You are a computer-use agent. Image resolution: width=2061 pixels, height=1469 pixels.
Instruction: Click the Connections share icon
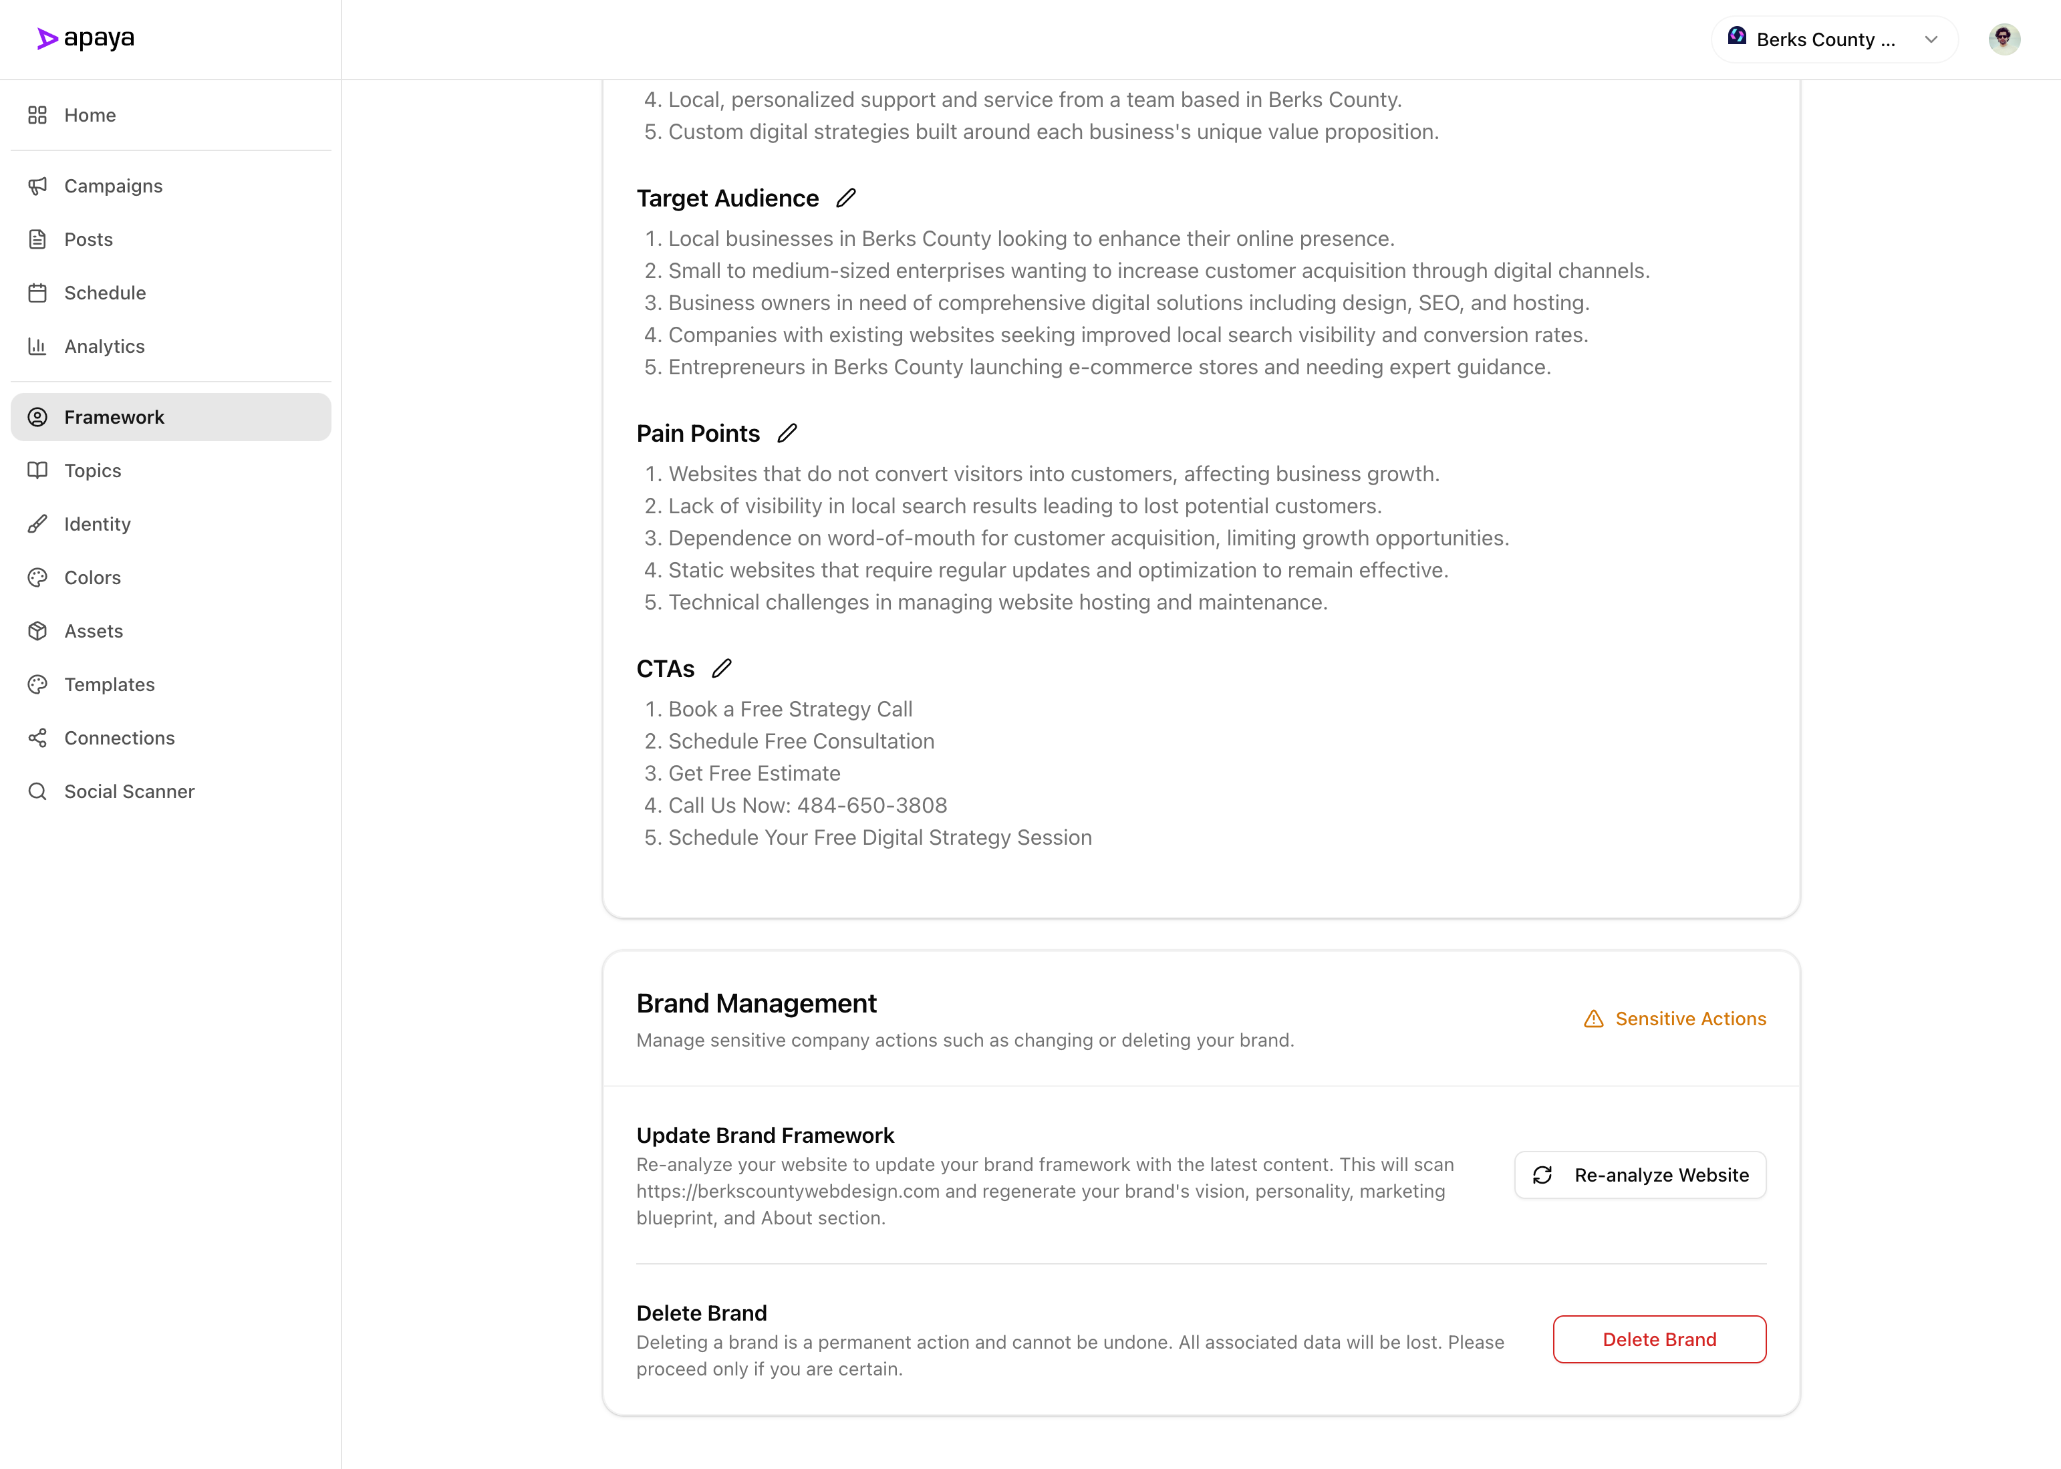[37, 738]
